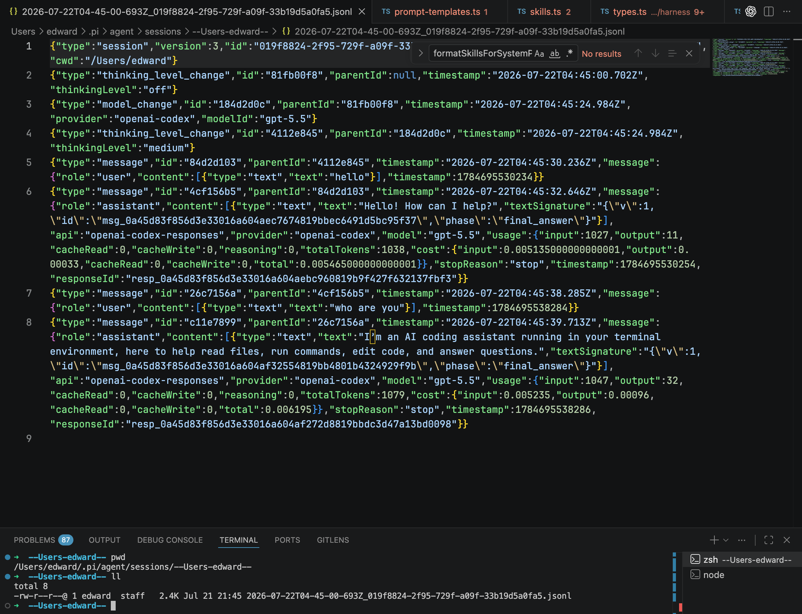Image resolution: width=802 pixels, height=614 pixels.
Task: Click the sessions breadcrumb segment
Action: click(163, 31)
